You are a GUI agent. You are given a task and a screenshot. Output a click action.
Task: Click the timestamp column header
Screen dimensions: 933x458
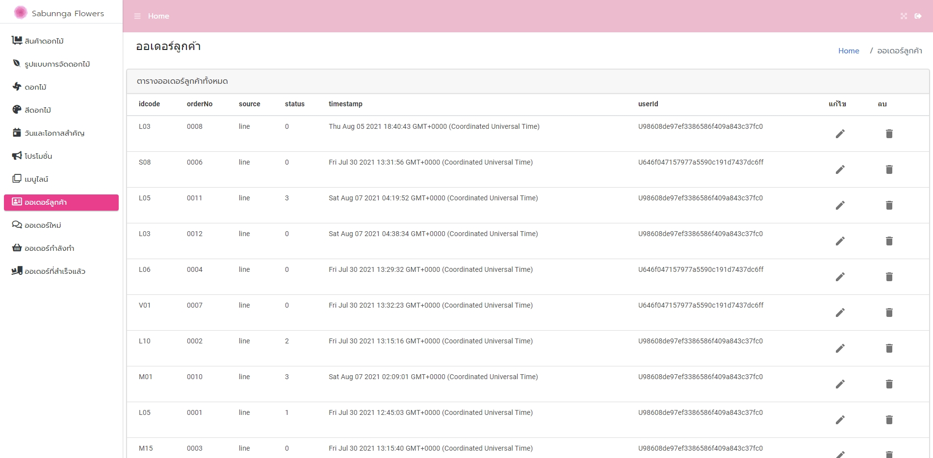[x=345, y=104]
